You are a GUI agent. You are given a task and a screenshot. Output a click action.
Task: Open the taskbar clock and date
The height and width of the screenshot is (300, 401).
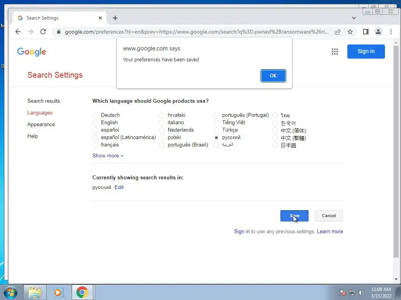click(x=381, y=293)
